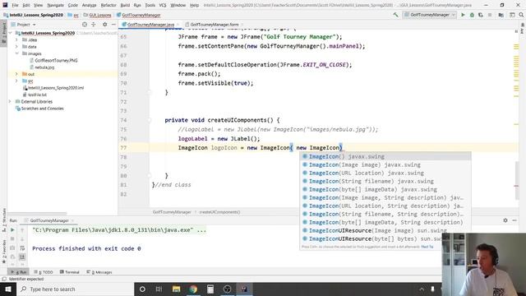
Task: Click the Build project hammer icon
Action: click(396, 15)
